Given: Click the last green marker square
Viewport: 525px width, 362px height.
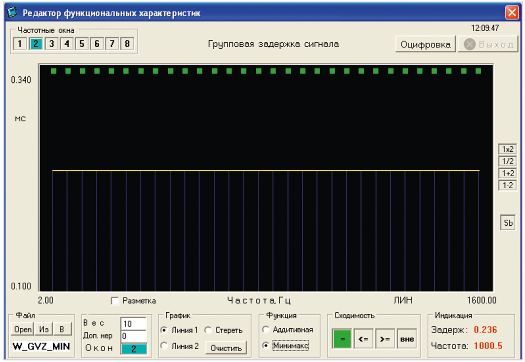Looking at the screenshot, I should pos(478,71).
